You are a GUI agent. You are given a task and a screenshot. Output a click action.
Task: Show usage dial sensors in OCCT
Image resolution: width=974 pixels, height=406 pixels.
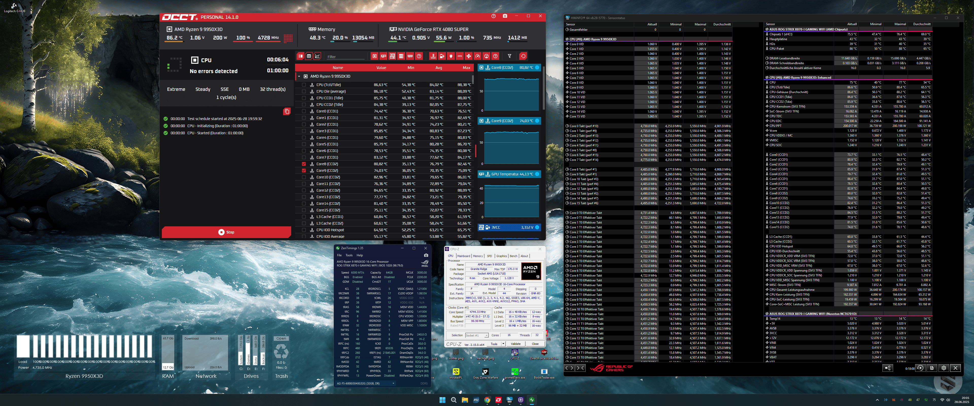click(486, 56)
